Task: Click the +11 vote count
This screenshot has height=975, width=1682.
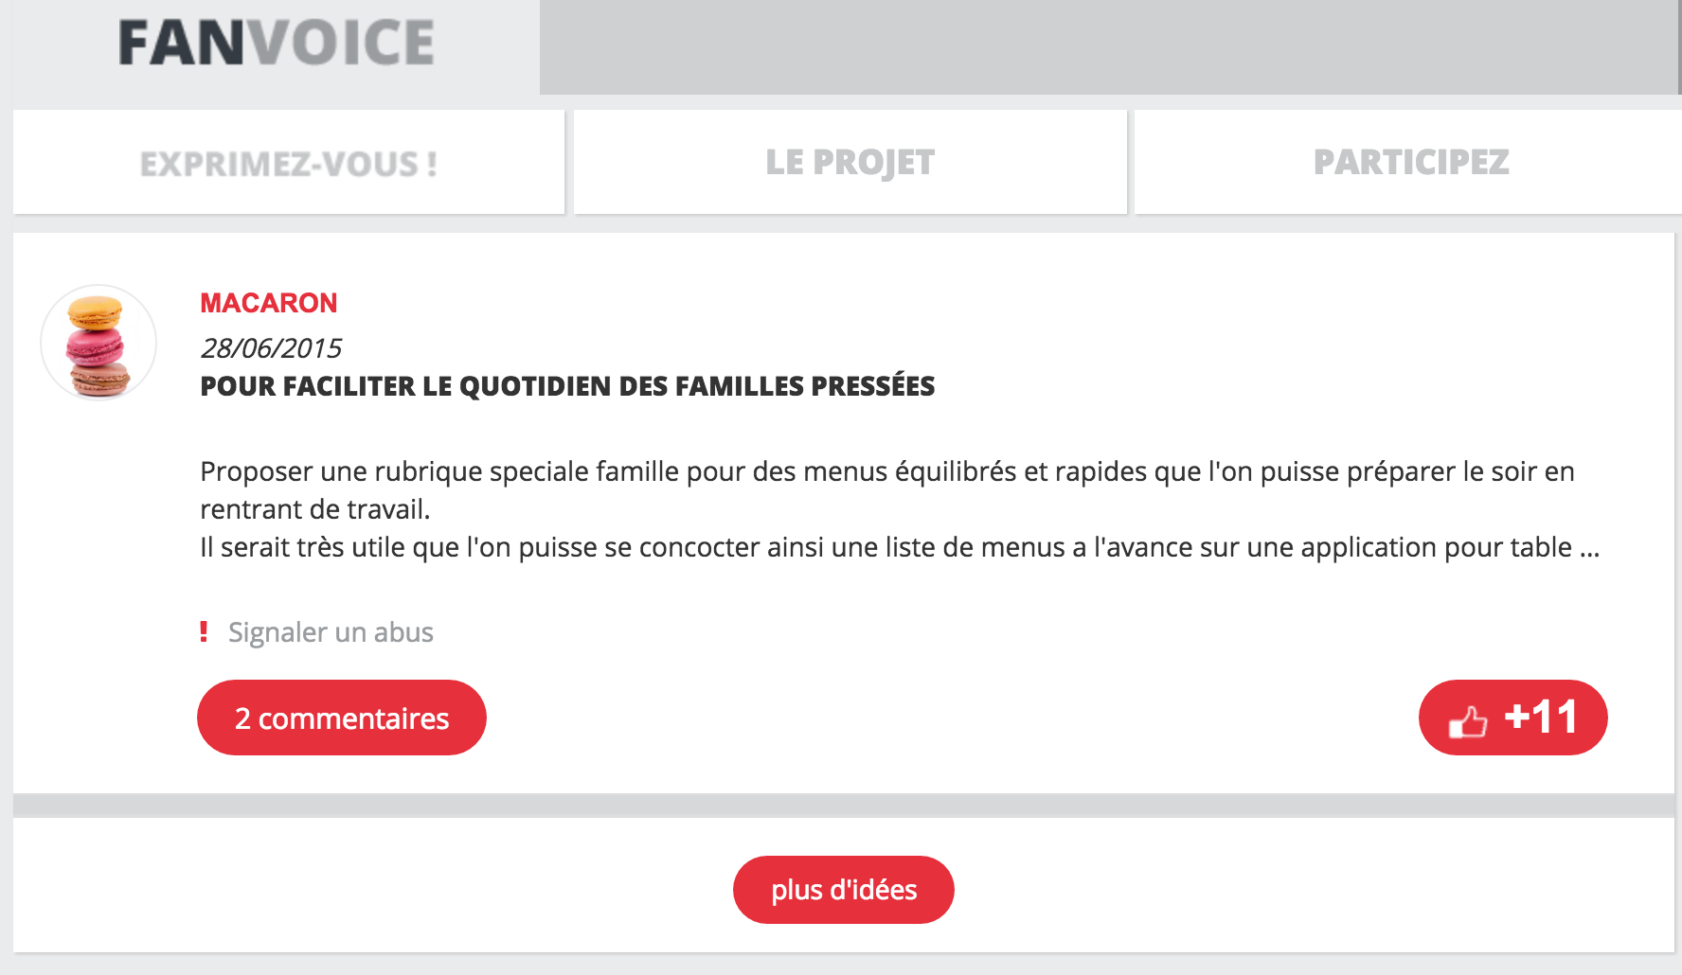Action: point(1540,718)
